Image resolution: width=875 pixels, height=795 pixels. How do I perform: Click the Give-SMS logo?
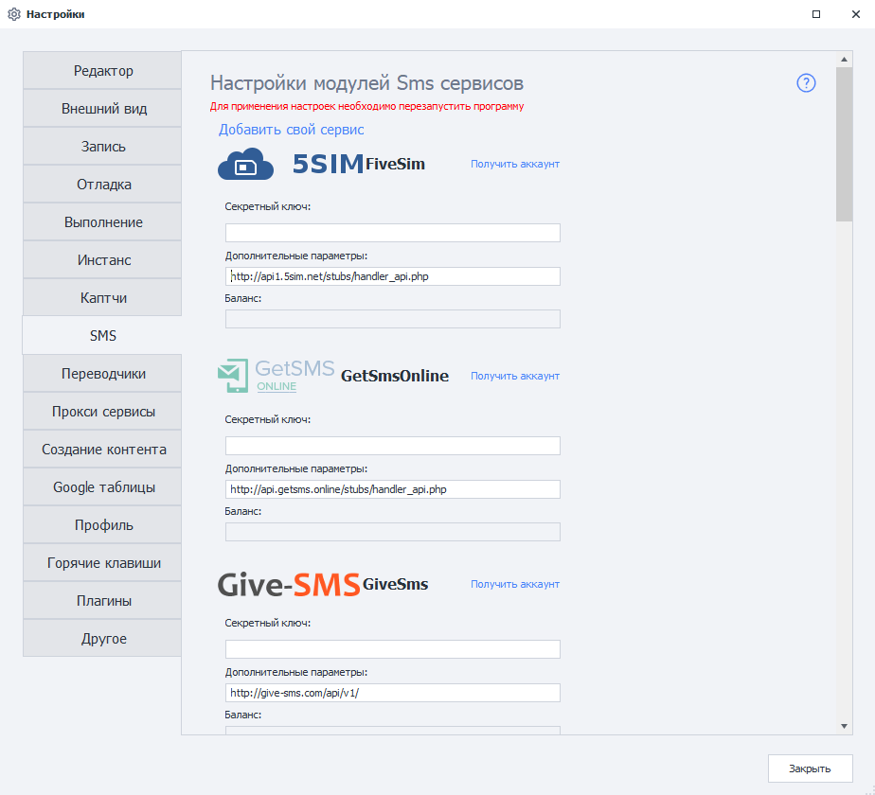288,584
